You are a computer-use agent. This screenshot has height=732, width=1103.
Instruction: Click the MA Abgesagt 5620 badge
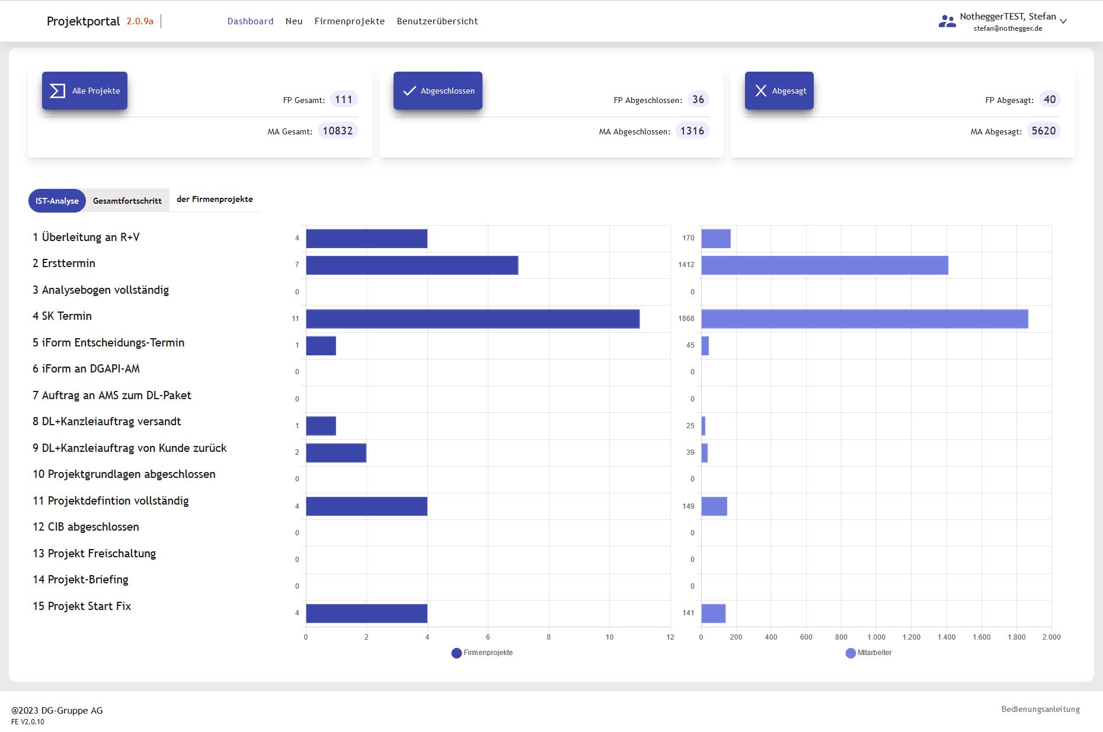pos(1043,131)
